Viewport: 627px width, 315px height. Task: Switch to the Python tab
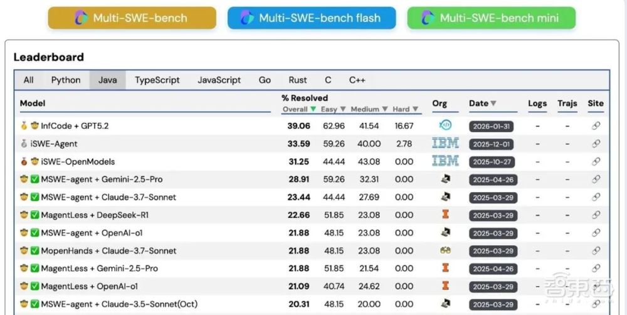[66, 80]
